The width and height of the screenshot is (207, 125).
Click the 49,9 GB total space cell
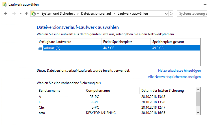tap(158, 48)
